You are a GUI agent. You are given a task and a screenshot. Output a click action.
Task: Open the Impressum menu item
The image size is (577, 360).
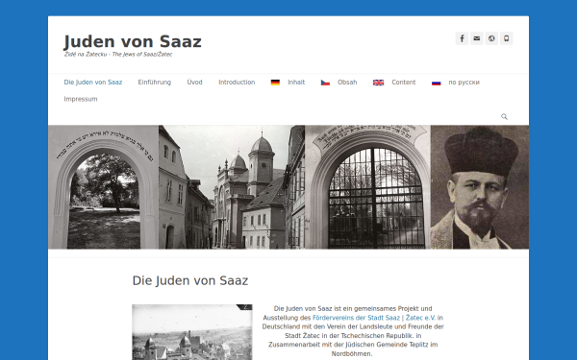coord(81,99)
